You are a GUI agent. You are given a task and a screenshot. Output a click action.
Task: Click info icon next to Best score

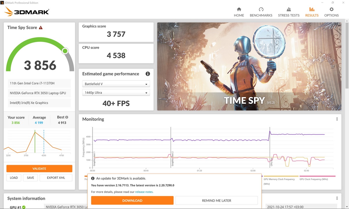click(x=67, y=117)
